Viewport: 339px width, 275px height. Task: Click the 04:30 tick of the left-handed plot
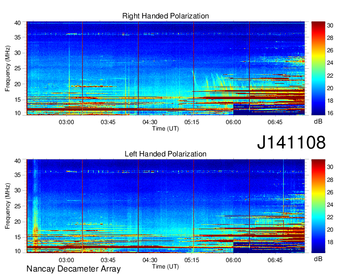150,260
